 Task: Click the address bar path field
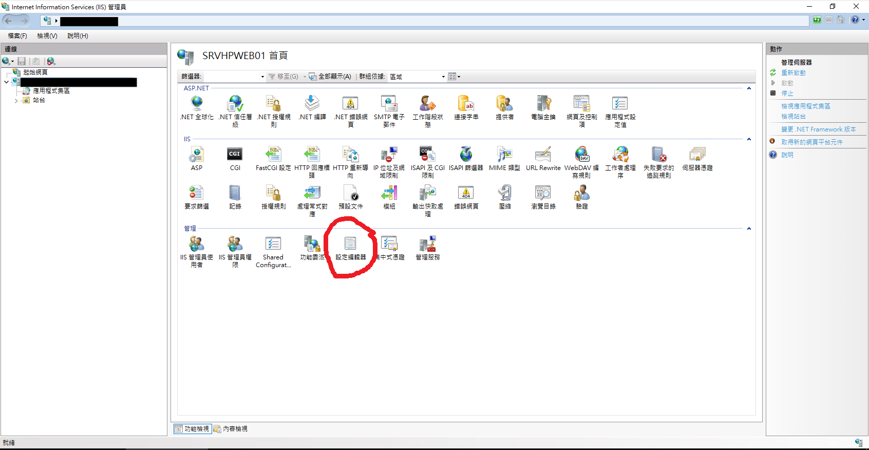click(x=424, y=21)
